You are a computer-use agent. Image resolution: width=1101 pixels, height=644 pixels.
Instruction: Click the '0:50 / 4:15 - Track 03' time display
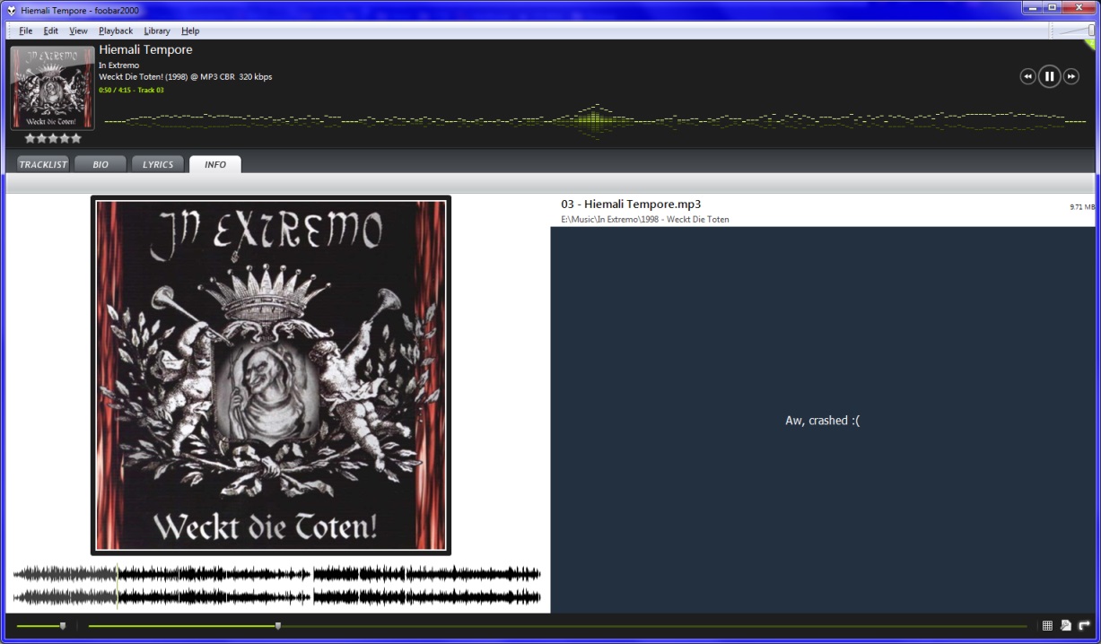tap(131, 90)
